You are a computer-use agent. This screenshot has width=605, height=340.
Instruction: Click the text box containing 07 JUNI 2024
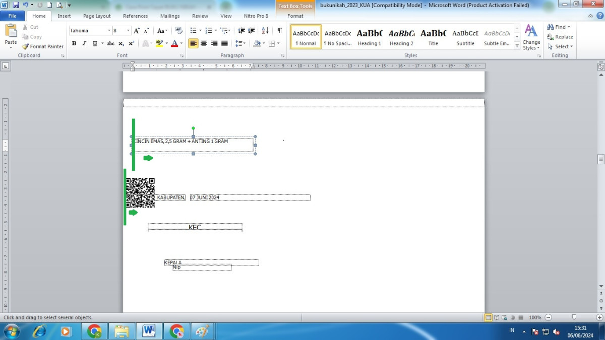[x=250, y=197]
